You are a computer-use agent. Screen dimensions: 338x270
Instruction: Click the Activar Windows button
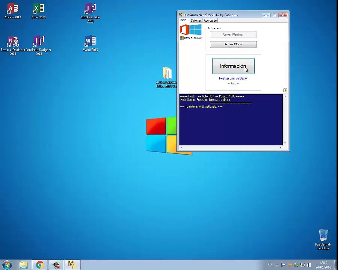233,34
